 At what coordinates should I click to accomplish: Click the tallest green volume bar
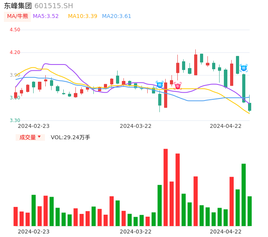pos(243,195)
